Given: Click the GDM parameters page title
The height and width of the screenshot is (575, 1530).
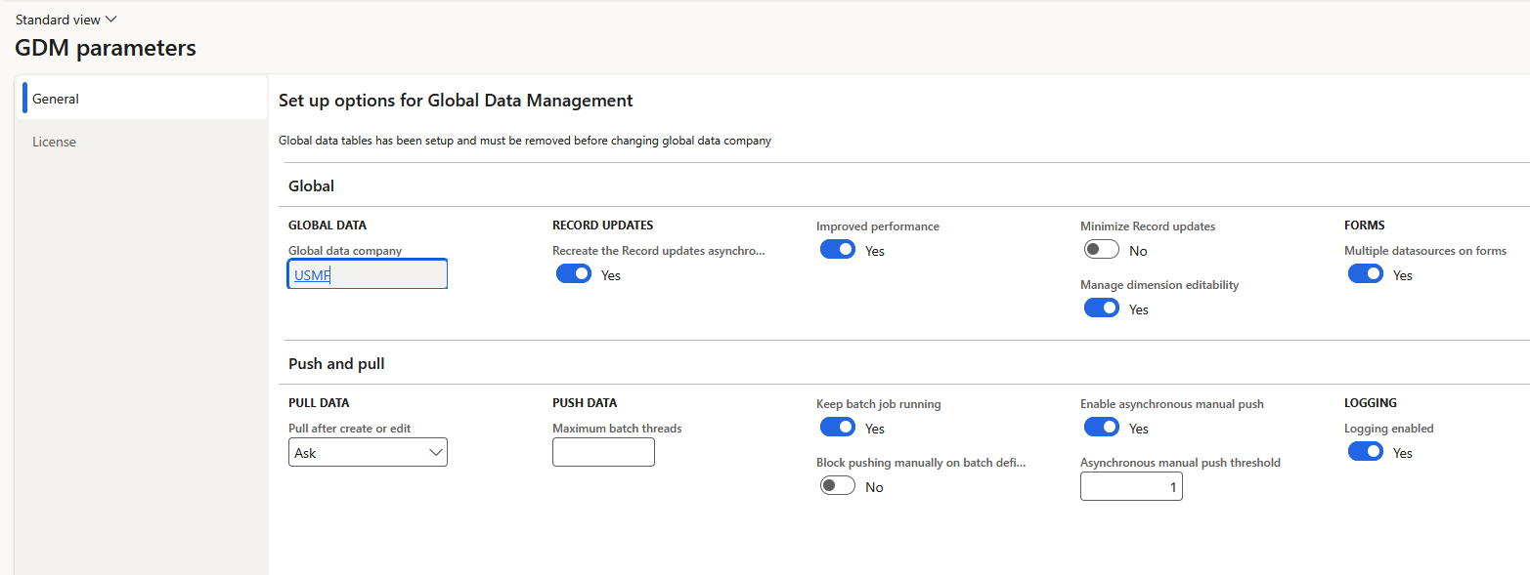Looking at the screenshot, I should tap(106, 48).
